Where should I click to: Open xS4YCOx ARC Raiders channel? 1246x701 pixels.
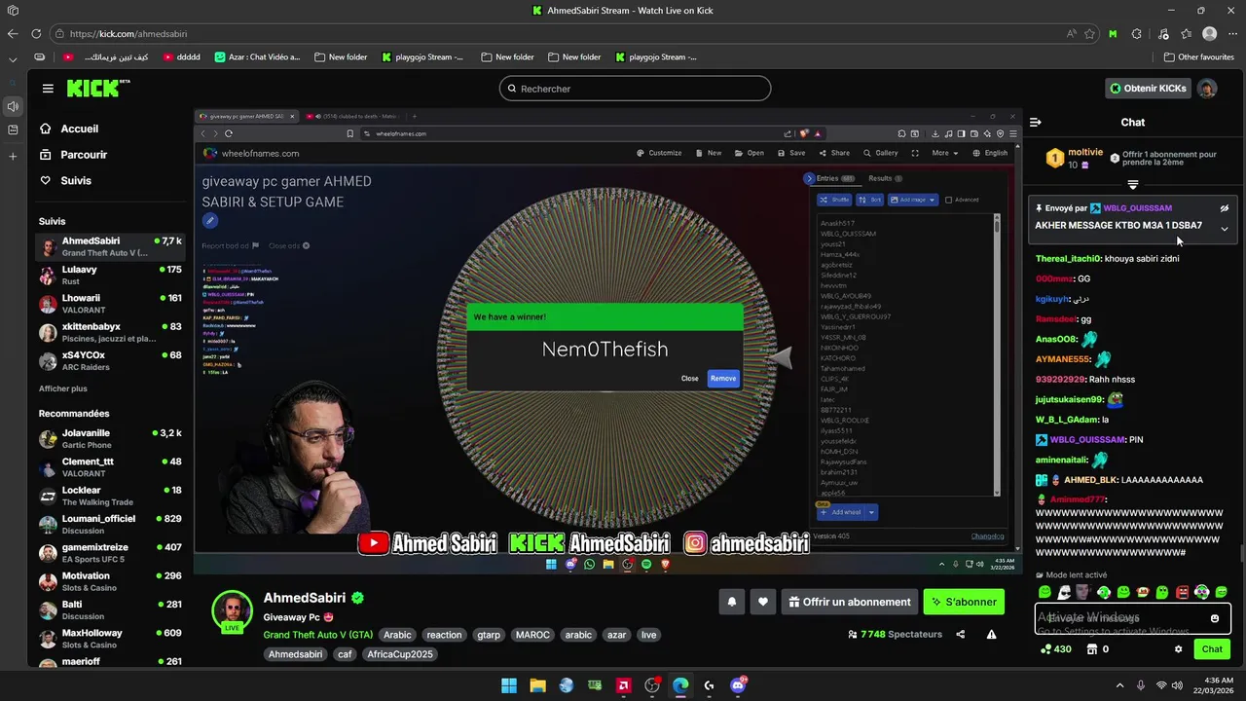110,361
